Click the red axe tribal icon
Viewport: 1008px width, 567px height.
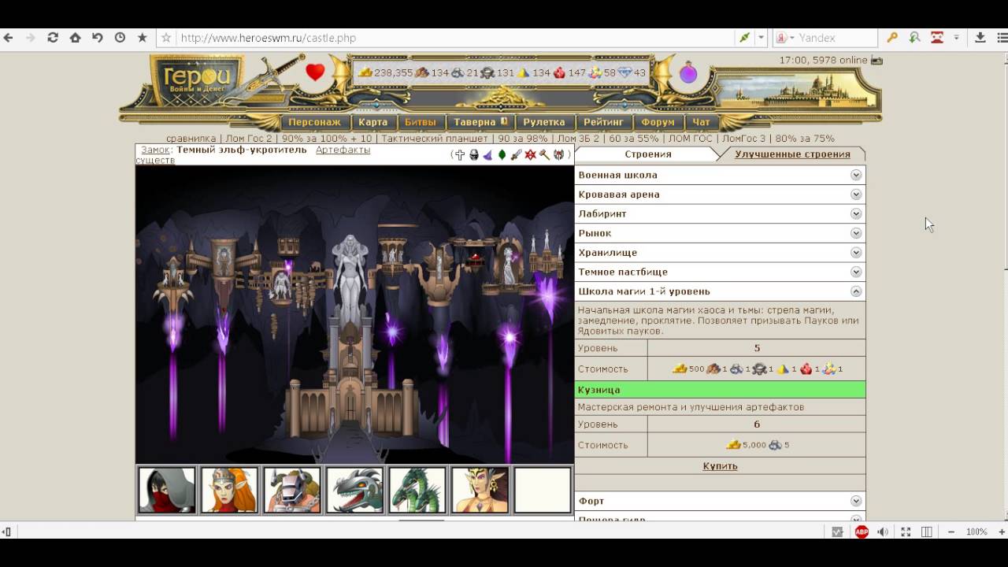[558, 155]
